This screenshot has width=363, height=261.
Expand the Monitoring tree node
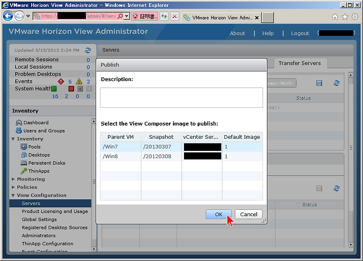13,179
